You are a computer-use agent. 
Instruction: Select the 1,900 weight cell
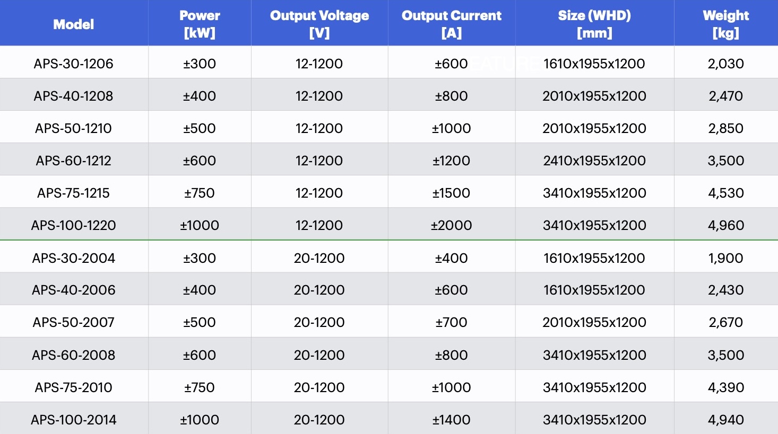pos(726,258)
